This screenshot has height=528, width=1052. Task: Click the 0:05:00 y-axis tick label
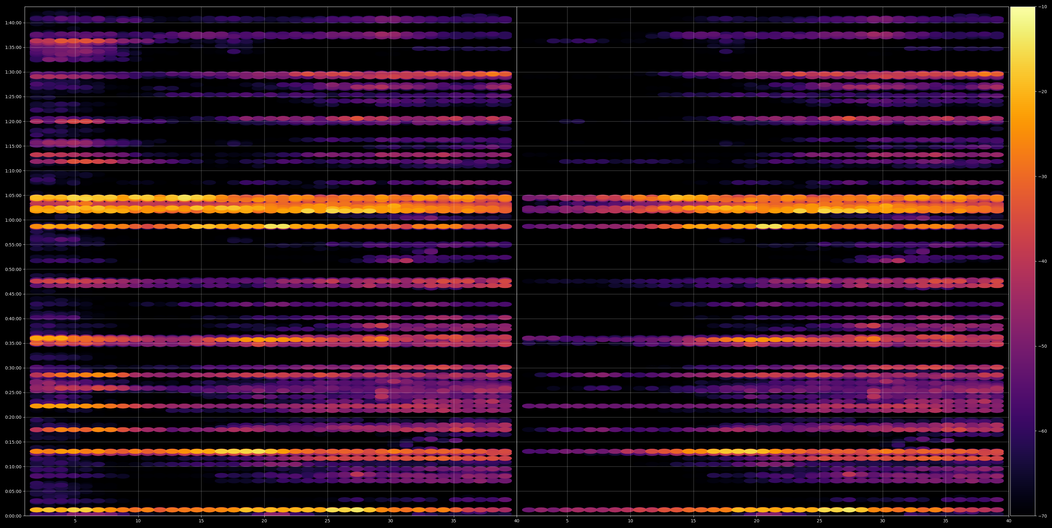[13, 491]
